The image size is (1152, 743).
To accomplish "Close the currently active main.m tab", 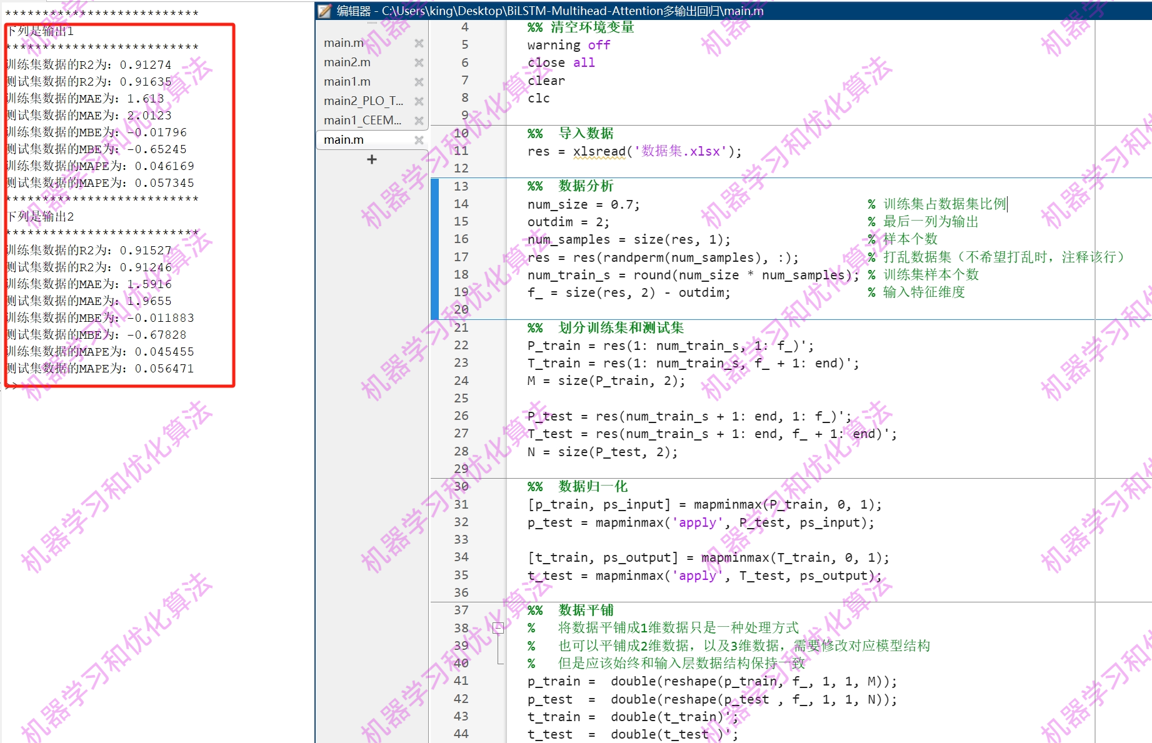I will [x=419, y=139].
